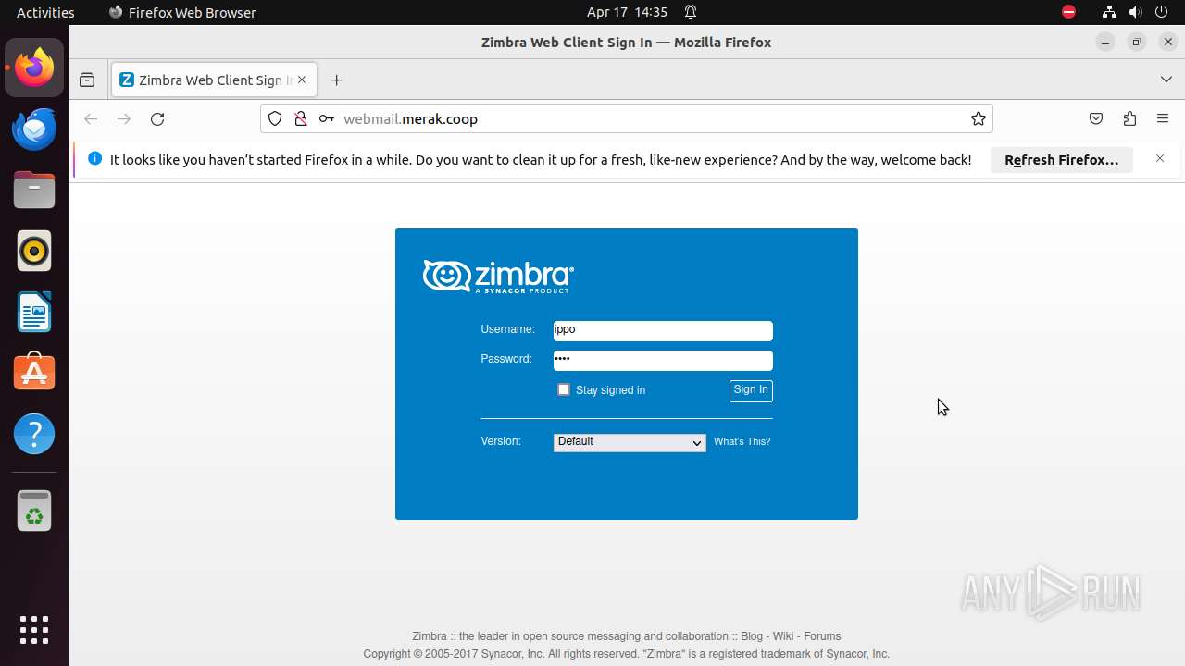Focus the Username input field
The image size is (1185, 666).
(663, 331)
